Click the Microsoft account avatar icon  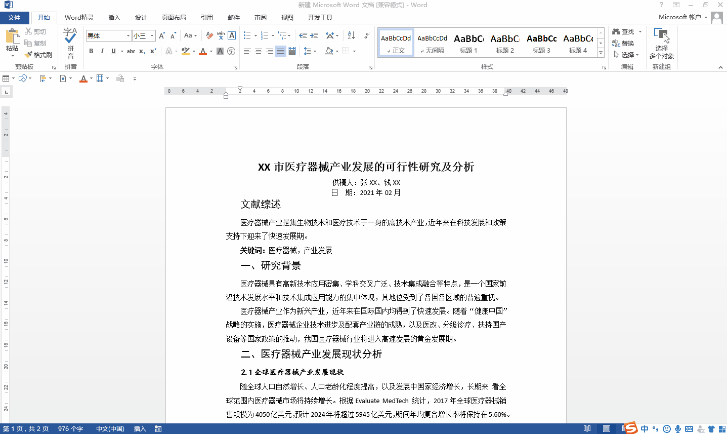[x=717, y=17]
